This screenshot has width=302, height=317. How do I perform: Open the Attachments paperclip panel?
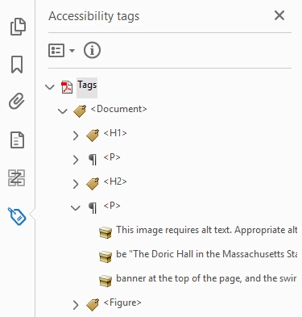[x=17, y=101]
